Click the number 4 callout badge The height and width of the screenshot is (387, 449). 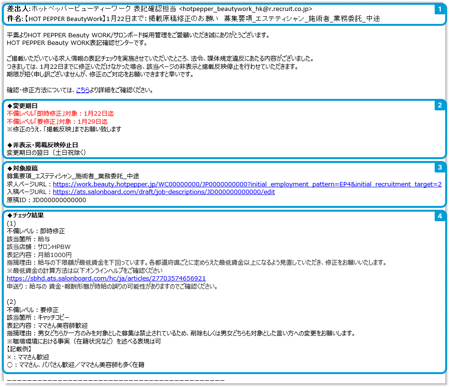coord(440,216)
